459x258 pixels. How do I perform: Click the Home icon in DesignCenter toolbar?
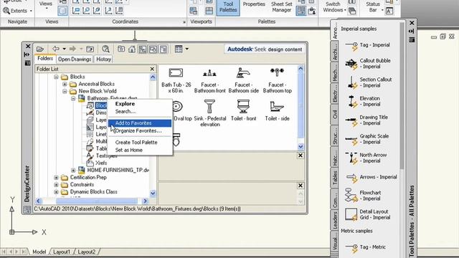click(x=132, y=49)
